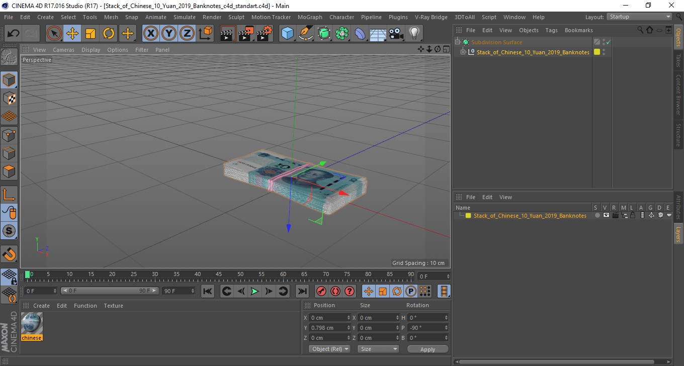Click yellow layer color swatch of object
Image resolution: width=684 pixels, height=366 pixels.
pyautogui.click(x=597, y=52)
